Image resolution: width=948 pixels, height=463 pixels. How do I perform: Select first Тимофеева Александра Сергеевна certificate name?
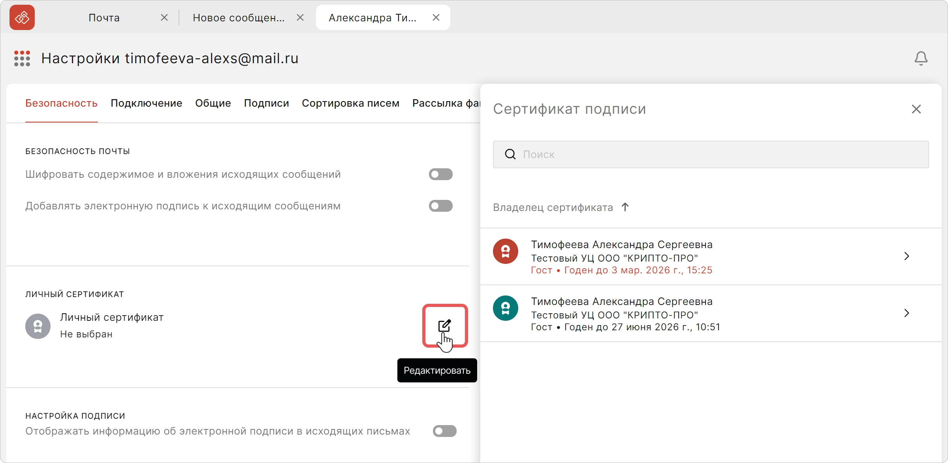point(622,245)
